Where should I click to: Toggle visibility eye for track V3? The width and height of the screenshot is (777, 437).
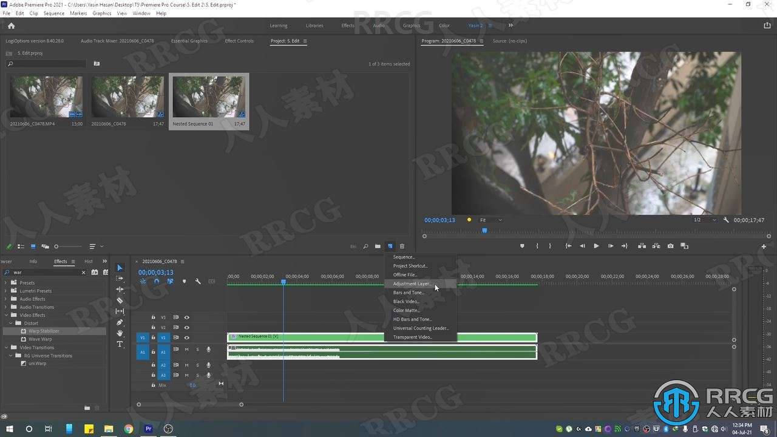[x=186, y=317]
